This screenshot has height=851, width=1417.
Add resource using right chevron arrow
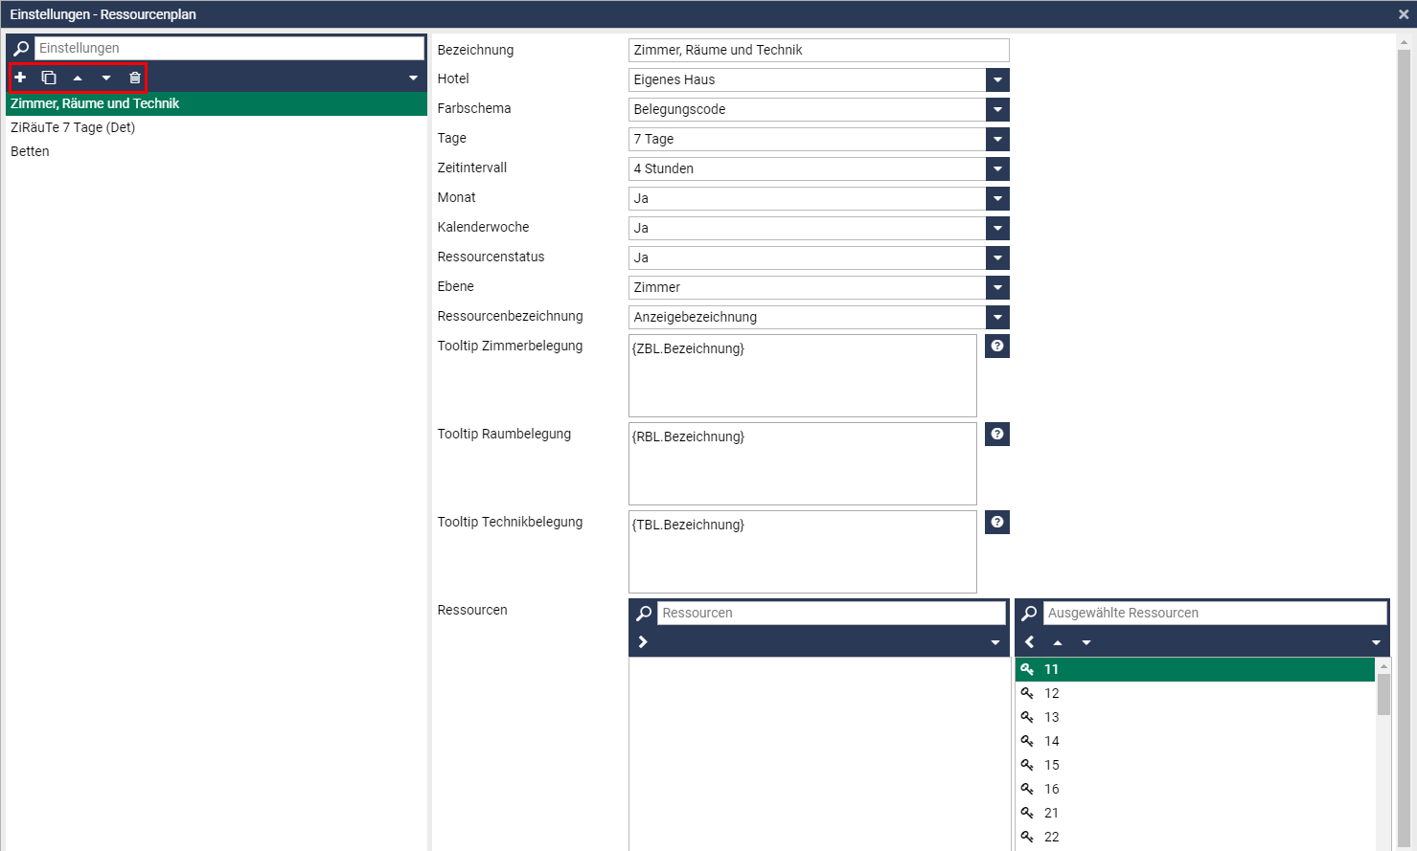pos(643,642)
